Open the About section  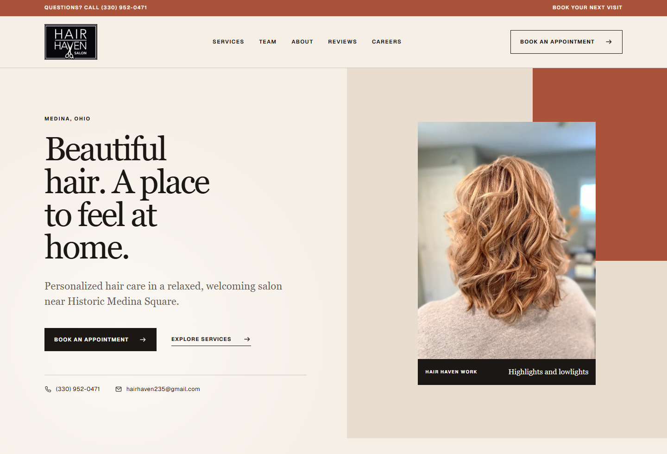302,42
